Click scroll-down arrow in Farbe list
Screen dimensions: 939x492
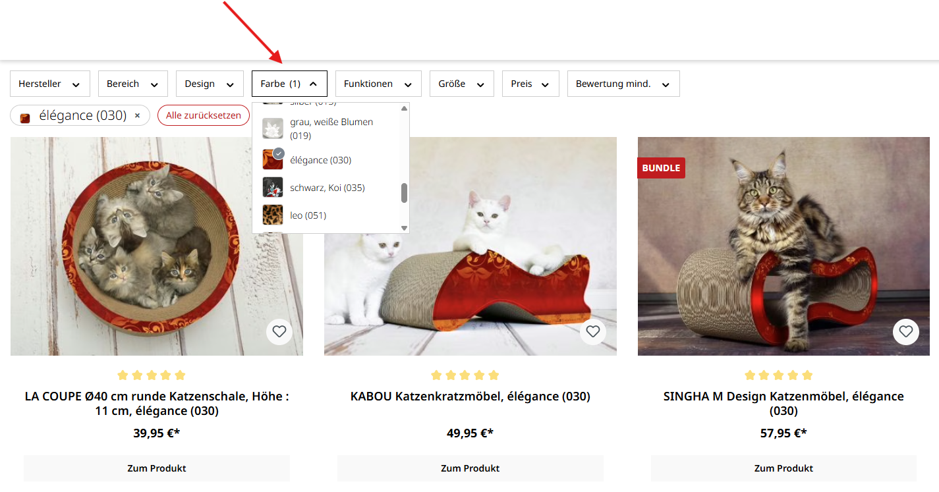tap(405, 228)
